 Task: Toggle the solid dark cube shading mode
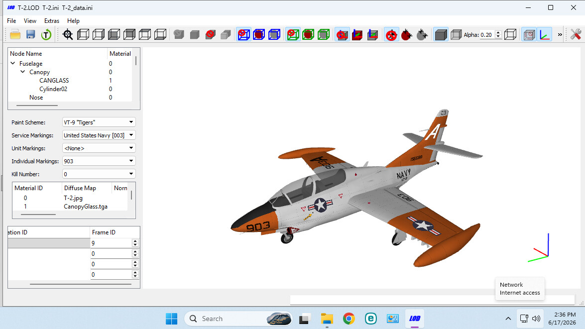point(441,35)
